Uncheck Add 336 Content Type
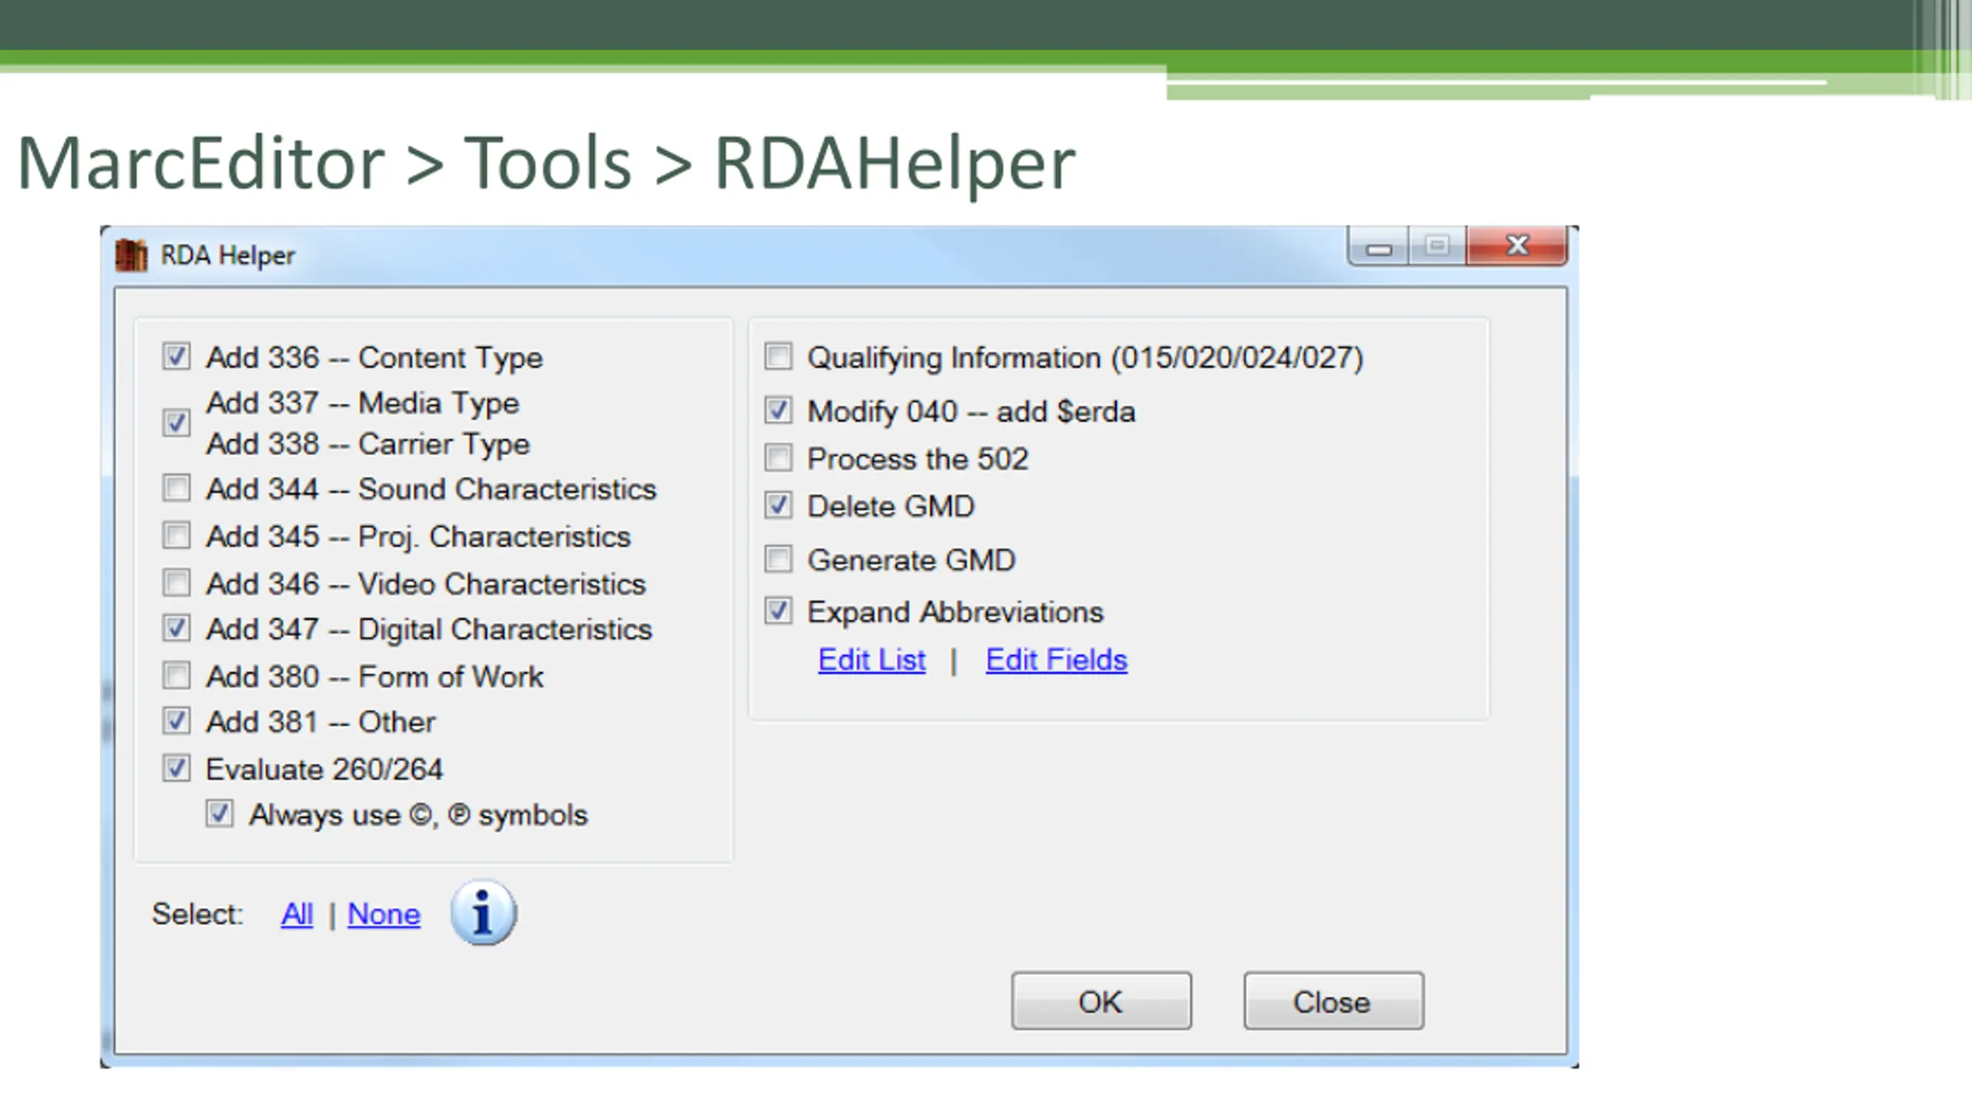This screenshot has height=1109, width=1972. (x=176, y=356)
